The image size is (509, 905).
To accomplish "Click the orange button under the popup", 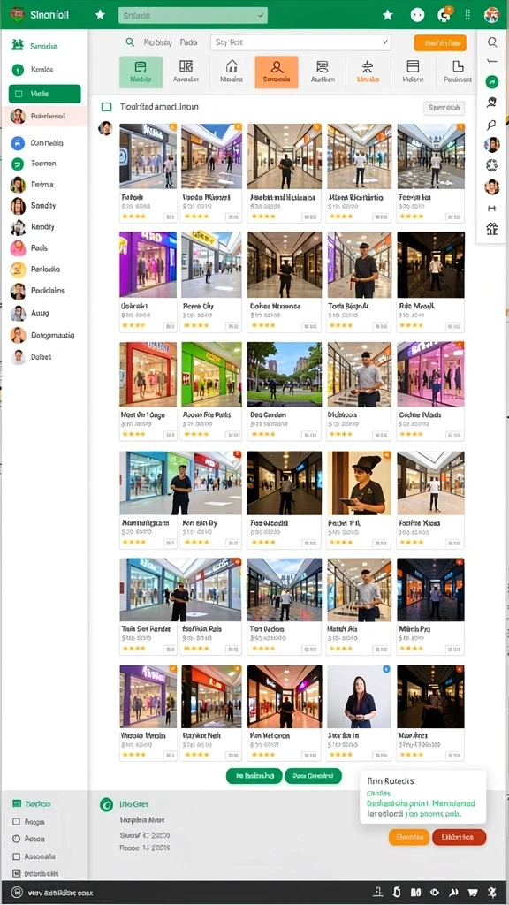I will point(408,837).
